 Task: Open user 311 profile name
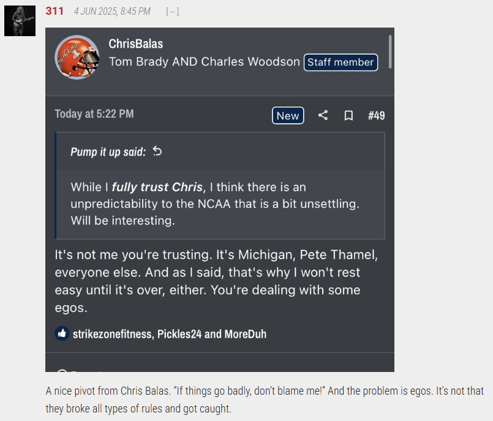tap(55, 11)
